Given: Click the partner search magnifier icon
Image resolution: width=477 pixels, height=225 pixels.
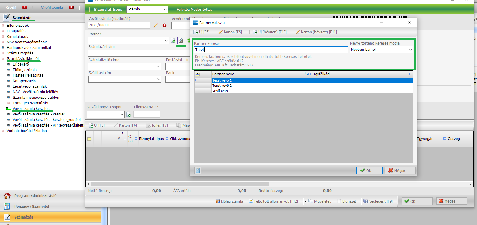Looking at the screenshot, I should coord(180,40).
